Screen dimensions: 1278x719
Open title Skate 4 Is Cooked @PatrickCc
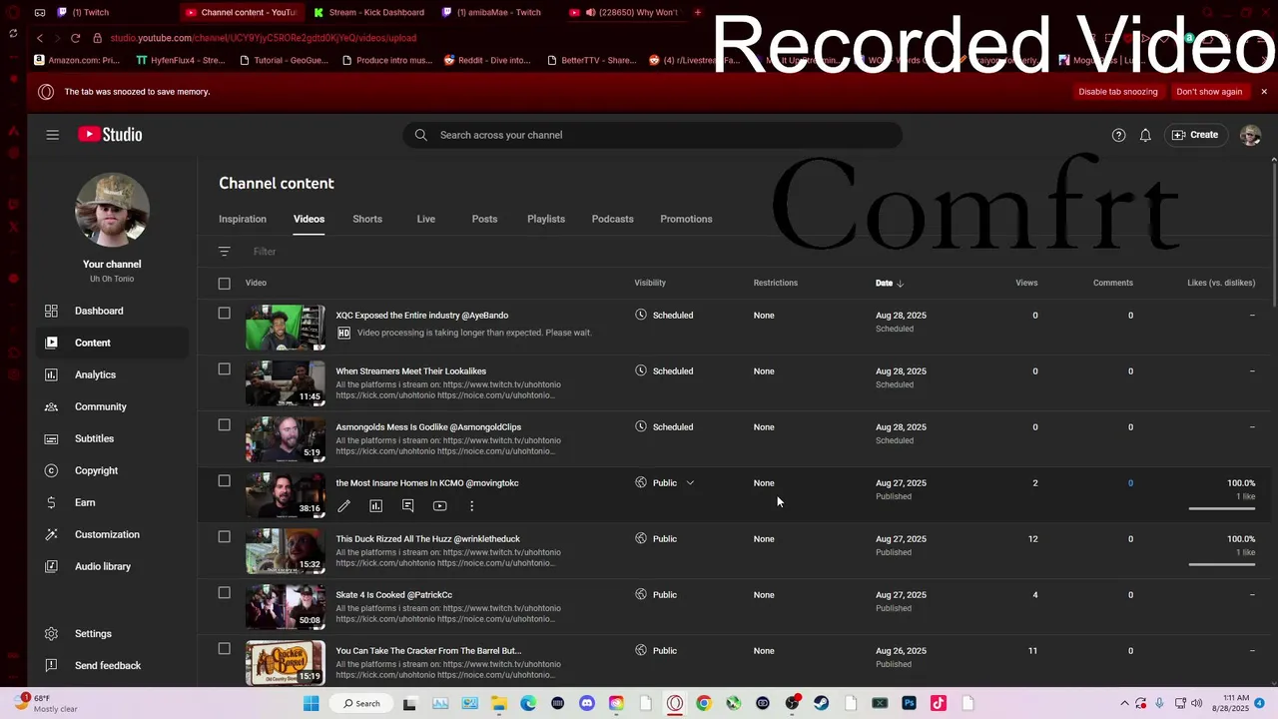(x=393, y=595)
